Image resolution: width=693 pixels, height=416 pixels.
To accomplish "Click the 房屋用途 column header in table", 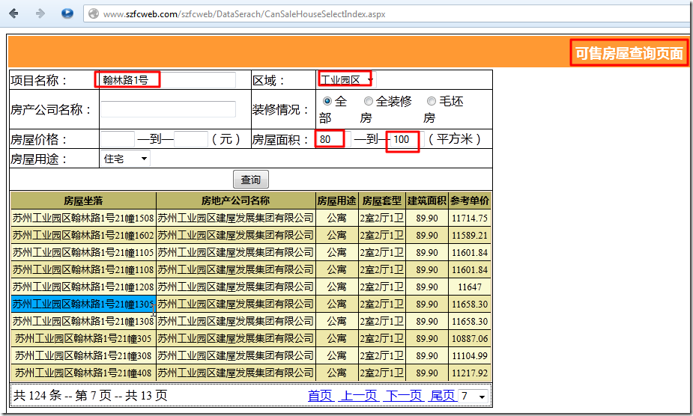I will pos(337,201).
